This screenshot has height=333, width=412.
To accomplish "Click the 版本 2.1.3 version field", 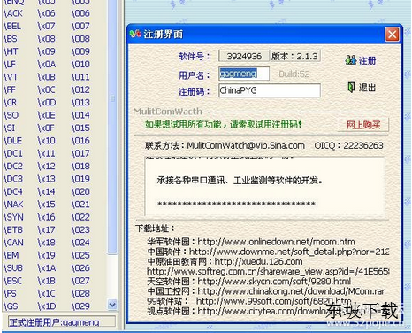I will [x=295, y=56].
